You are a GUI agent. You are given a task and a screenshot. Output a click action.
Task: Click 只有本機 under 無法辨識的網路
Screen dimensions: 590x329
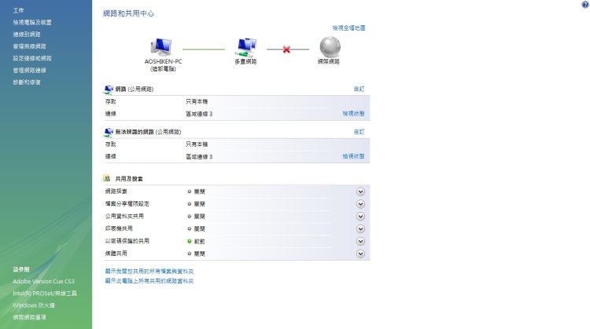pyautogui.click(x=197, y=144)
